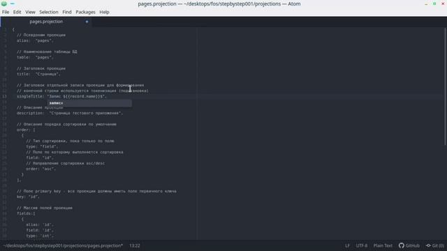
Task: Select the pages.projection tab
Action: coord(46,22)
